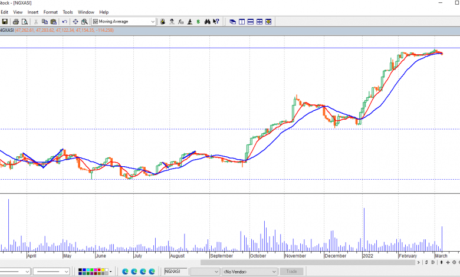The height and width of the screenshot is (277, 460).
Task: Tile windows as vertical columns
Action: tap(242, 22)
